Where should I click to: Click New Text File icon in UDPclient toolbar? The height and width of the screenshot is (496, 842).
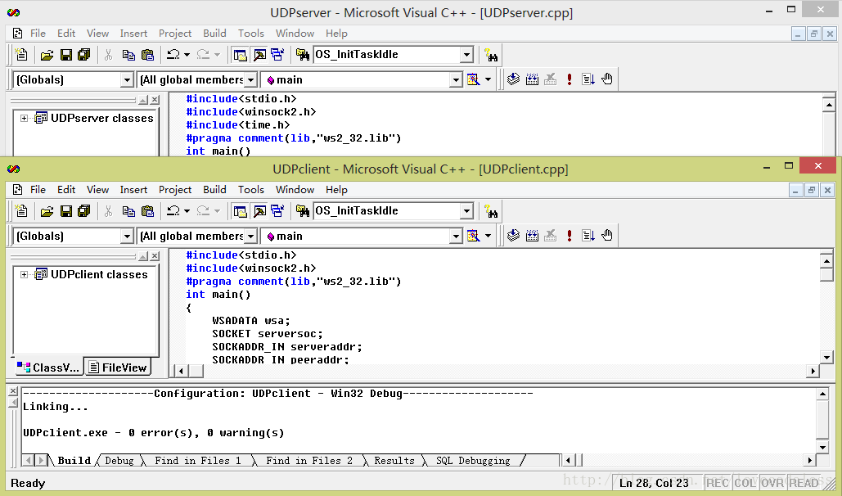coord(21,211)
